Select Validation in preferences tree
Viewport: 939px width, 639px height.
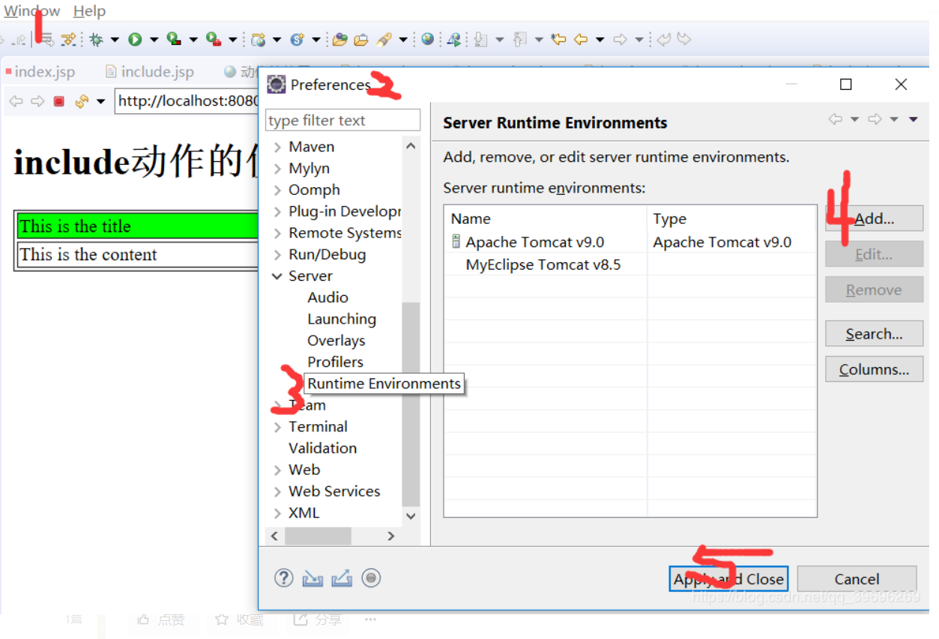click(x=322, y=448)
